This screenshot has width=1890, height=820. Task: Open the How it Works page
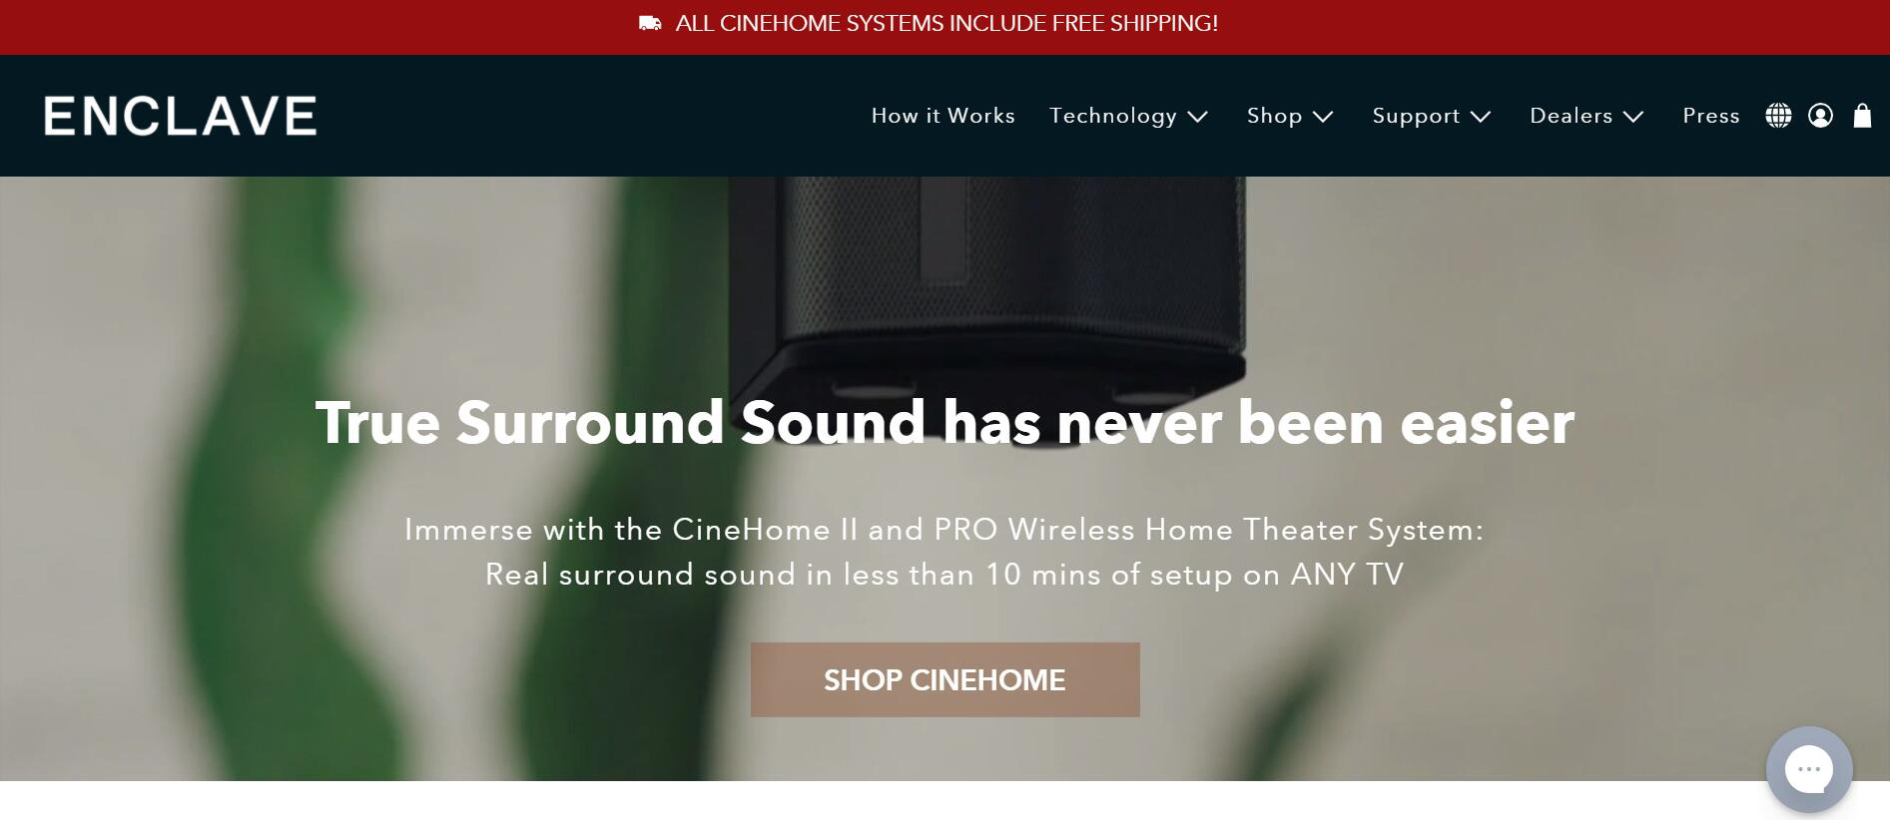coord(943,116)
